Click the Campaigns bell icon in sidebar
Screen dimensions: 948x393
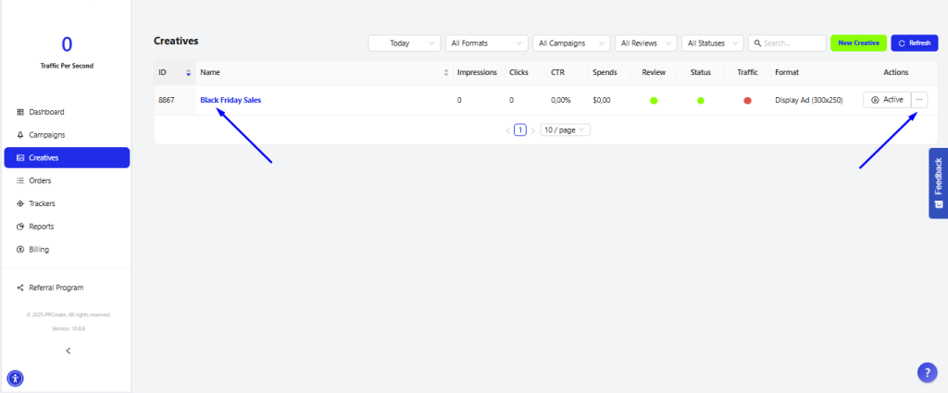pyautogui.click(x=20, y=135)
